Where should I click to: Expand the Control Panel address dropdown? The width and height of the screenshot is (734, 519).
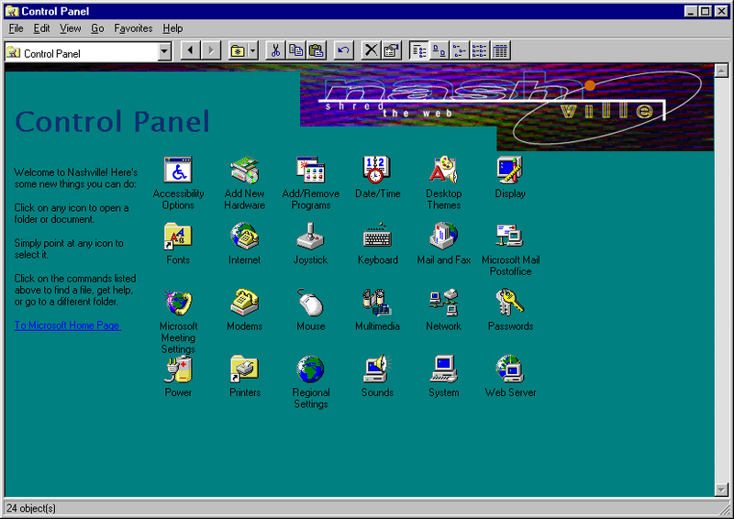point(164,51)
